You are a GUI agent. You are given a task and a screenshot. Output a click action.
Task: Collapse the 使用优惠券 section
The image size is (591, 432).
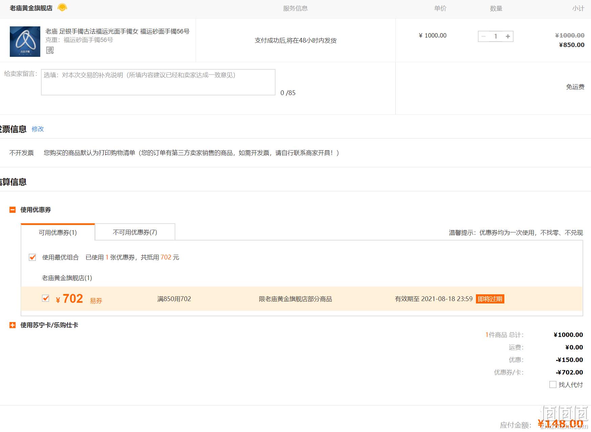tap(13, 210)
